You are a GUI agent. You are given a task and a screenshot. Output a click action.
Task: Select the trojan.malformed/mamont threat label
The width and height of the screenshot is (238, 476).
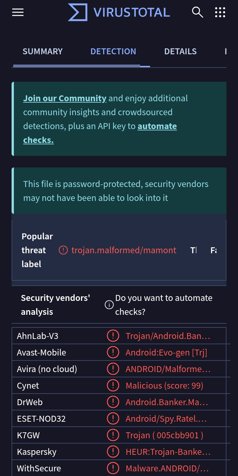click(x=124, y=250)
